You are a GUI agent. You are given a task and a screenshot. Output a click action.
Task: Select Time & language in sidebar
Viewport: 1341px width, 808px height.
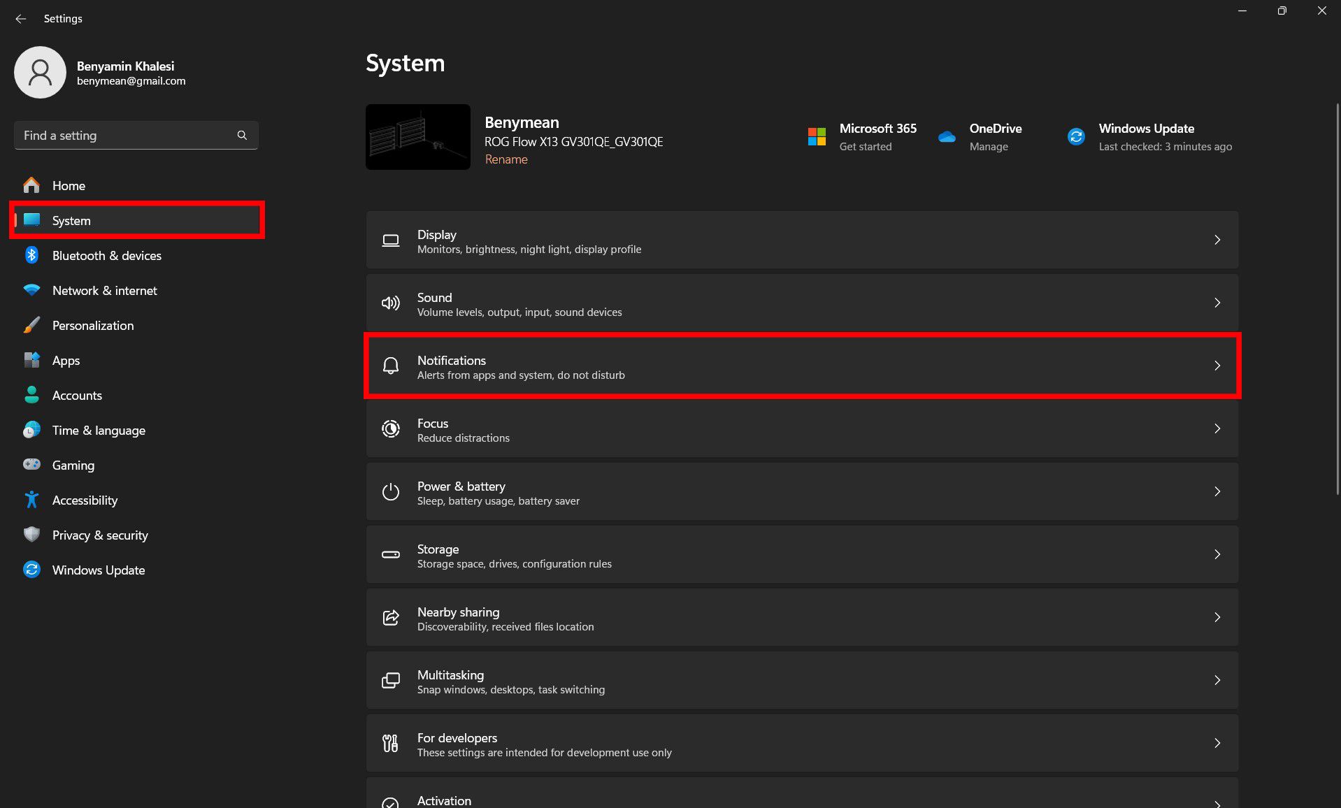coord(99,430)
